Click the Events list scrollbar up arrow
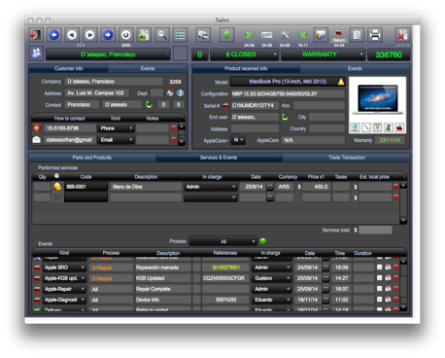Screen dimensions: 445x358 (403, 261)
